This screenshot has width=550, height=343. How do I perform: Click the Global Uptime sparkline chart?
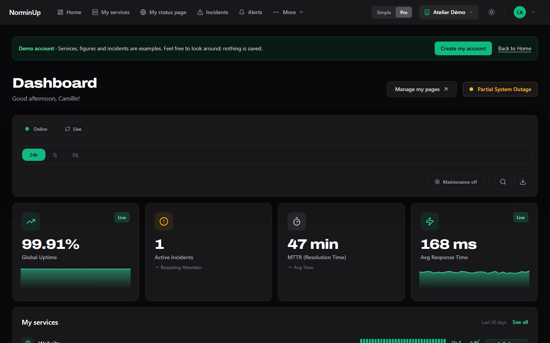point(76,278)
